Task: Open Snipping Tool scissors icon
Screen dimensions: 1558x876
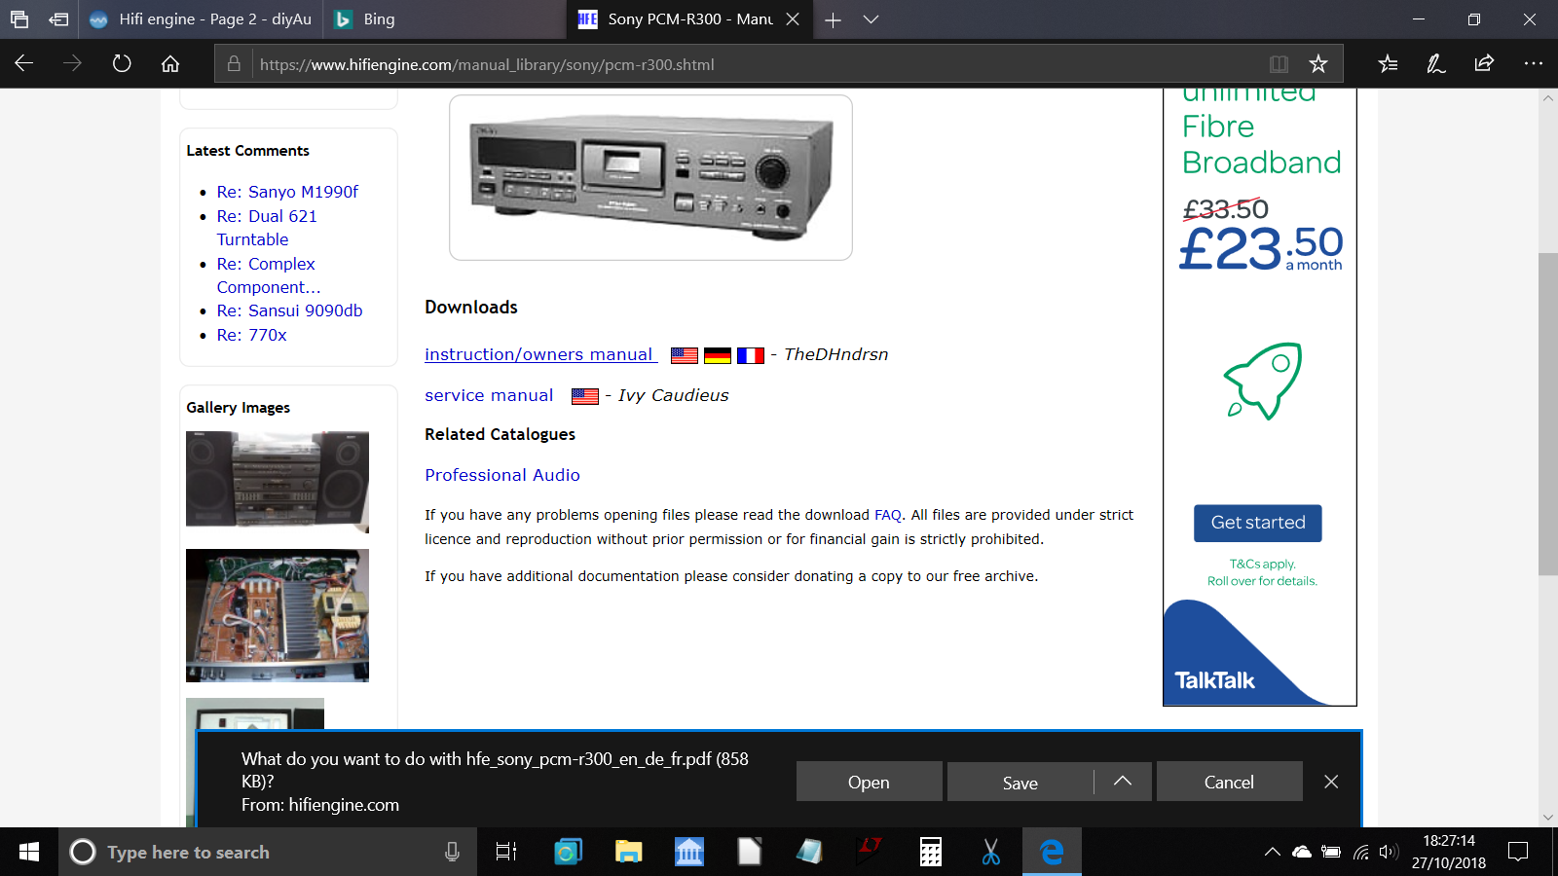Action: coord(991,852)
